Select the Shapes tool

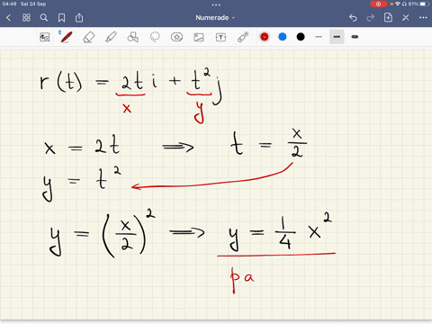coord(133,37)
